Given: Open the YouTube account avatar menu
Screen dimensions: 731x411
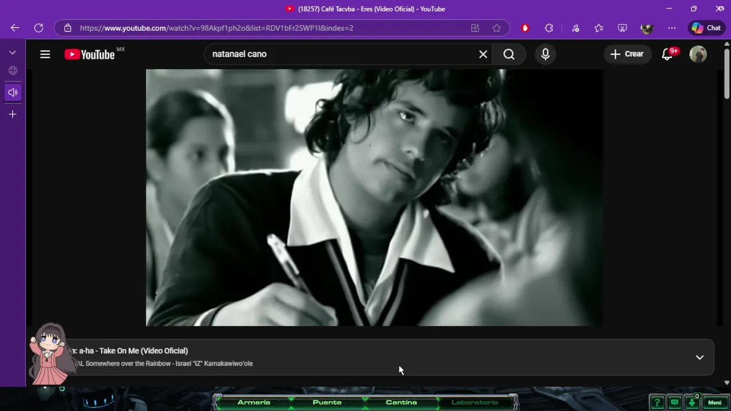Looking at the screenshot, I should tap(698, 54).
